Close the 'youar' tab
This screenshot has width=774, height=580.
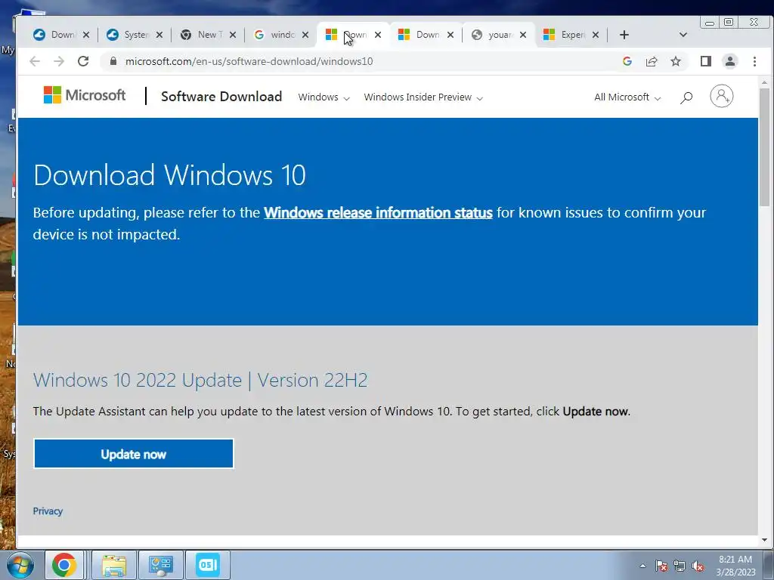click(523, 35)
